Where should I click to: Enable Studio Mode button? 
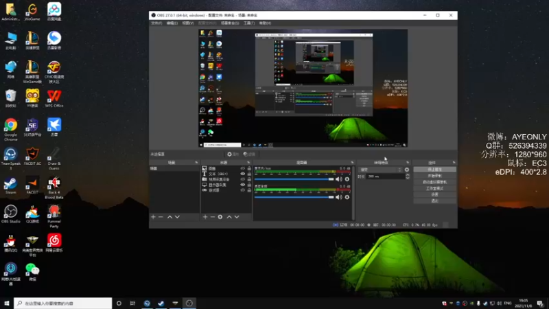click(x=435, y=188)
